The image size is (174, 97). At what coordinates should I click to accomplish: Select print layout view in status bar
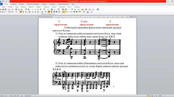148,96
